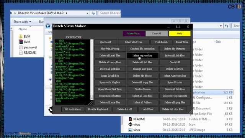This screenshot has width=245, height=138.
Task: Select the 521 KB application row
Action: 213,92
